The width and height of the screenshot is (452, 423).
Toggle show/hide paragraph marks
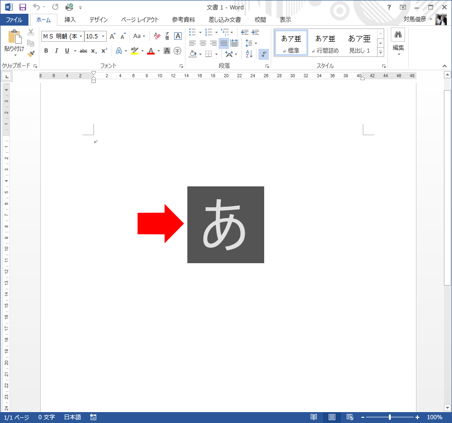pos(264,54)
